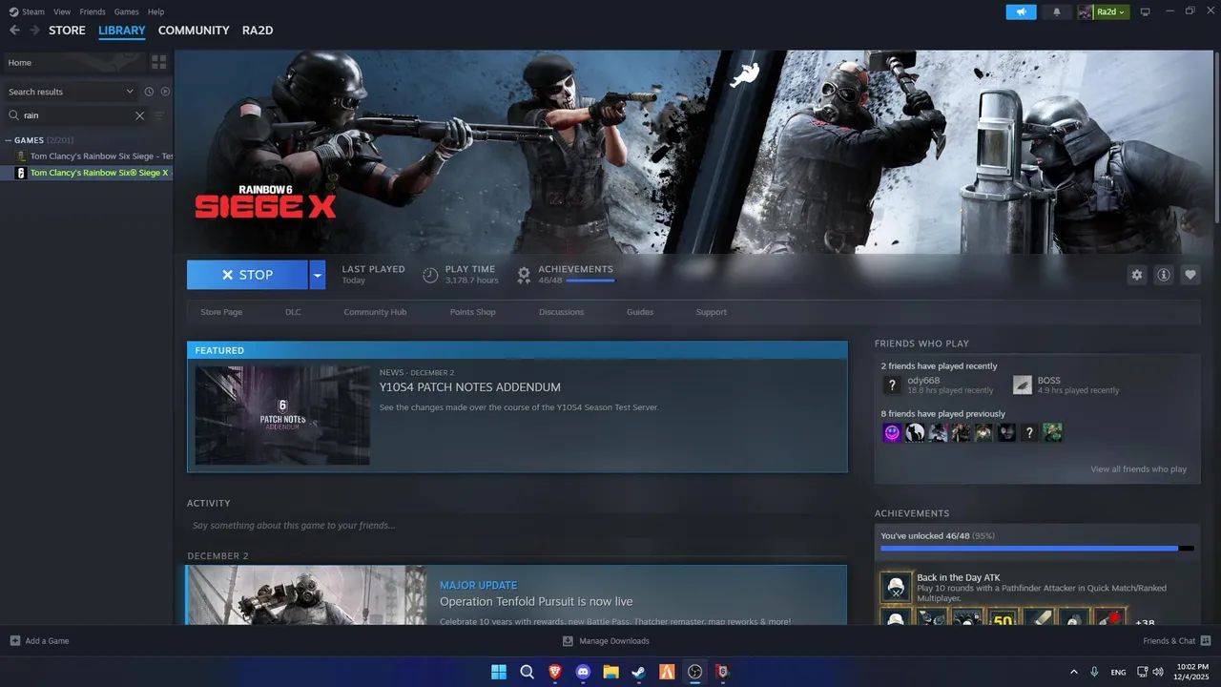Click Steam icon in taskbar
1221x687 pixels.
click(x=638, y=672)
